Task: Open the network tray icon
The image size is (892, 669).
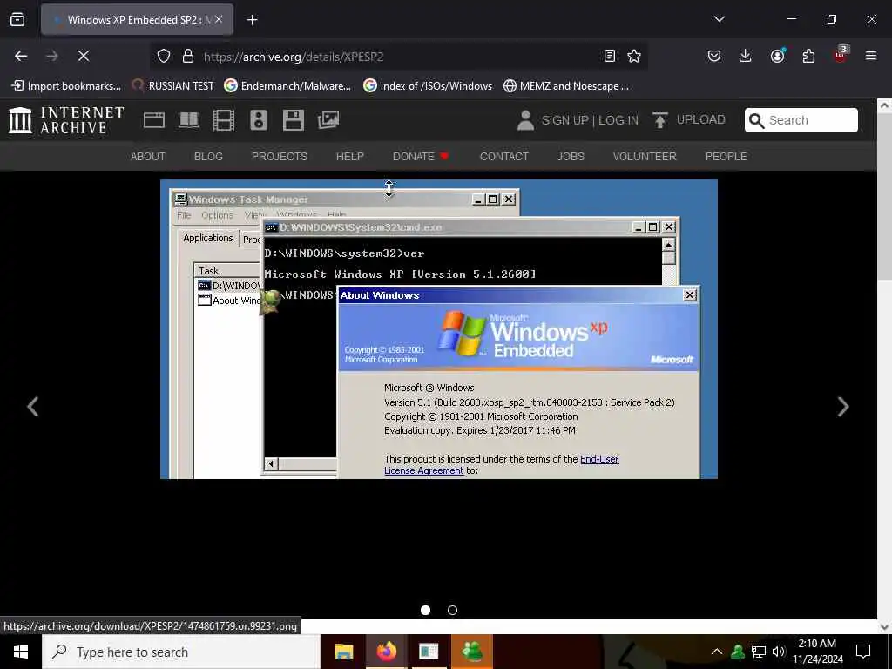Action: click(759, 652)
